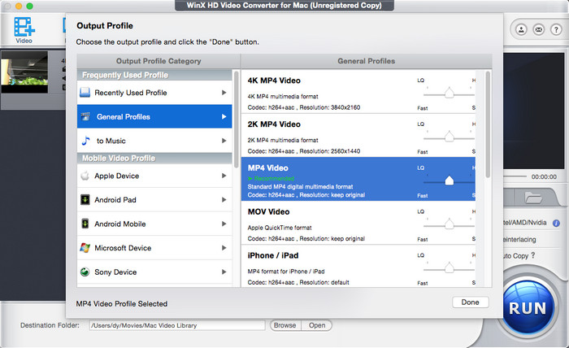569x348 pixels.
Task: Adjust iPhone / iPad quality slider
Action: [450, 268]
